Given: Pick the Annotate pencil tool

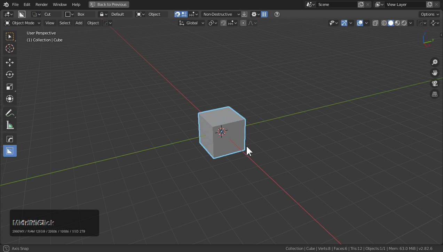Looking at the screenshot, I should coord(10,113).
